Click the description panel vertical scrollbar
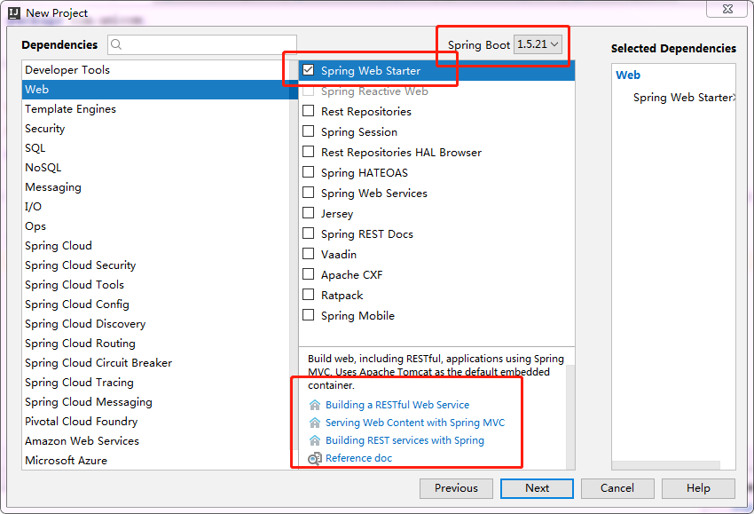 [x=570, y=416]
